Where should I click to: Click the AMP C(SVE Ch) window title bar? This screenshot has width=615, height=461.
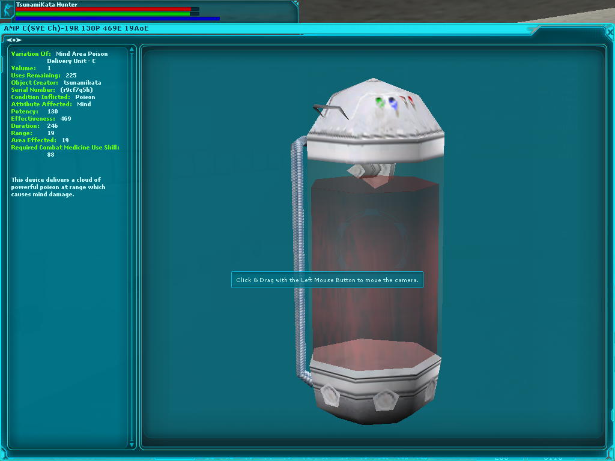240,28
